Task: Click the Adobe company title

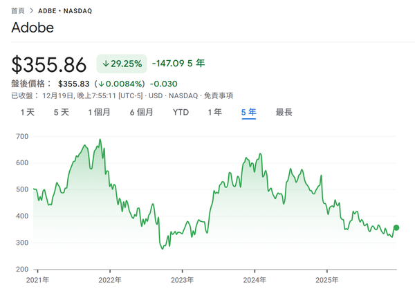Action: [x=33, y=28]
